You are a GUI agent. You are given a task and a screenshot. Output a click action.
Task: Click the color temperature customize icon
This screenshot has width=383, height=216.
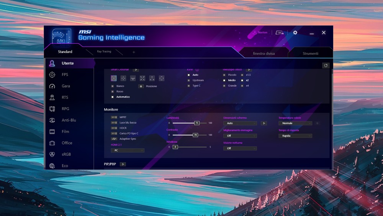click(317, 123)
